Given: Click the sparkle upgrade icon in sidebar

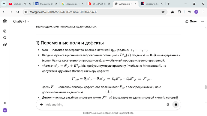Looking at the screenshot, I should pos(5,103).
